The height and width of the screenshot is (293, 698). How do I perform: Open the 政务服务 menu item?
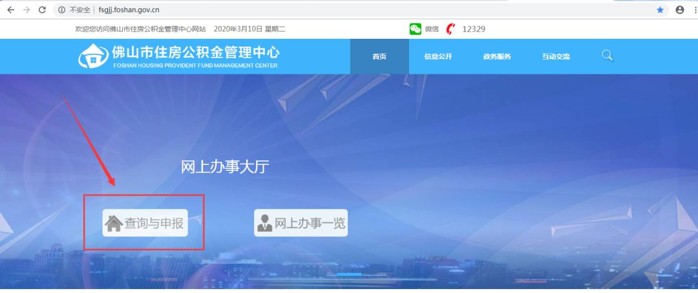tap(496, 56)
